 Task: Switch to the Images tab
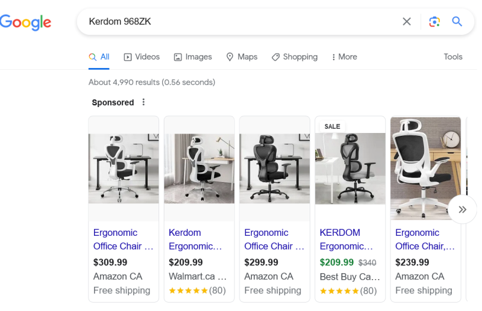(193, 57)
